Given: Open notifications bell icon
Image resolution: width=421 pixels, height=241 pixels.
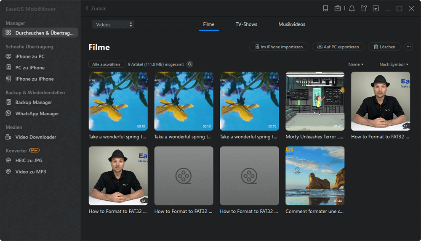Looking at the screenshot, I should point(352,8).
